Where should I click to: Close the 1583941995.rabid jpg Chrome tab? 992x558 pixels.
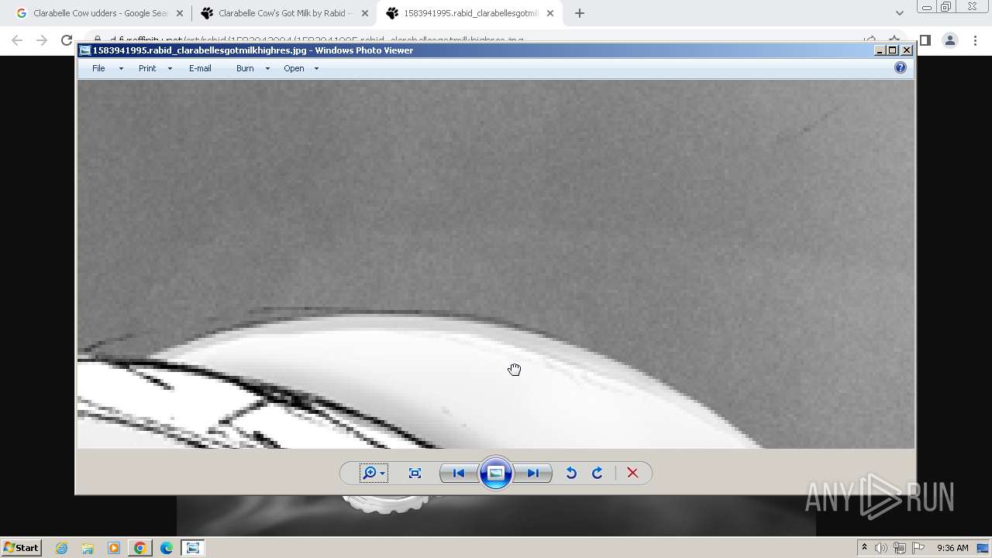[550, 13]
